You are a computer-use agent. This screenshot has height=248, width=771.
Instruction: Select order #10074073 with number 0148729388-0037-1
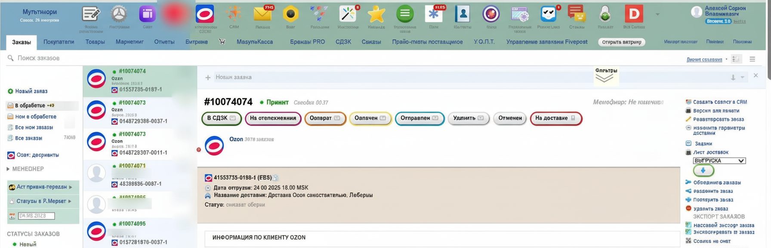[x=140, y=112]
